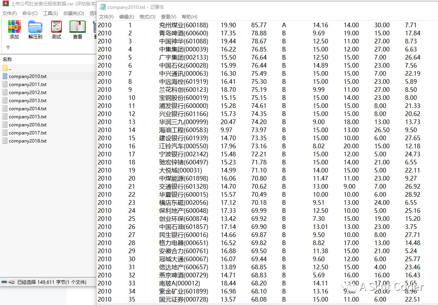Click the text "国元证券(000728)" in Notepad
Screen dimensions: 438x305
coord(184,299)
